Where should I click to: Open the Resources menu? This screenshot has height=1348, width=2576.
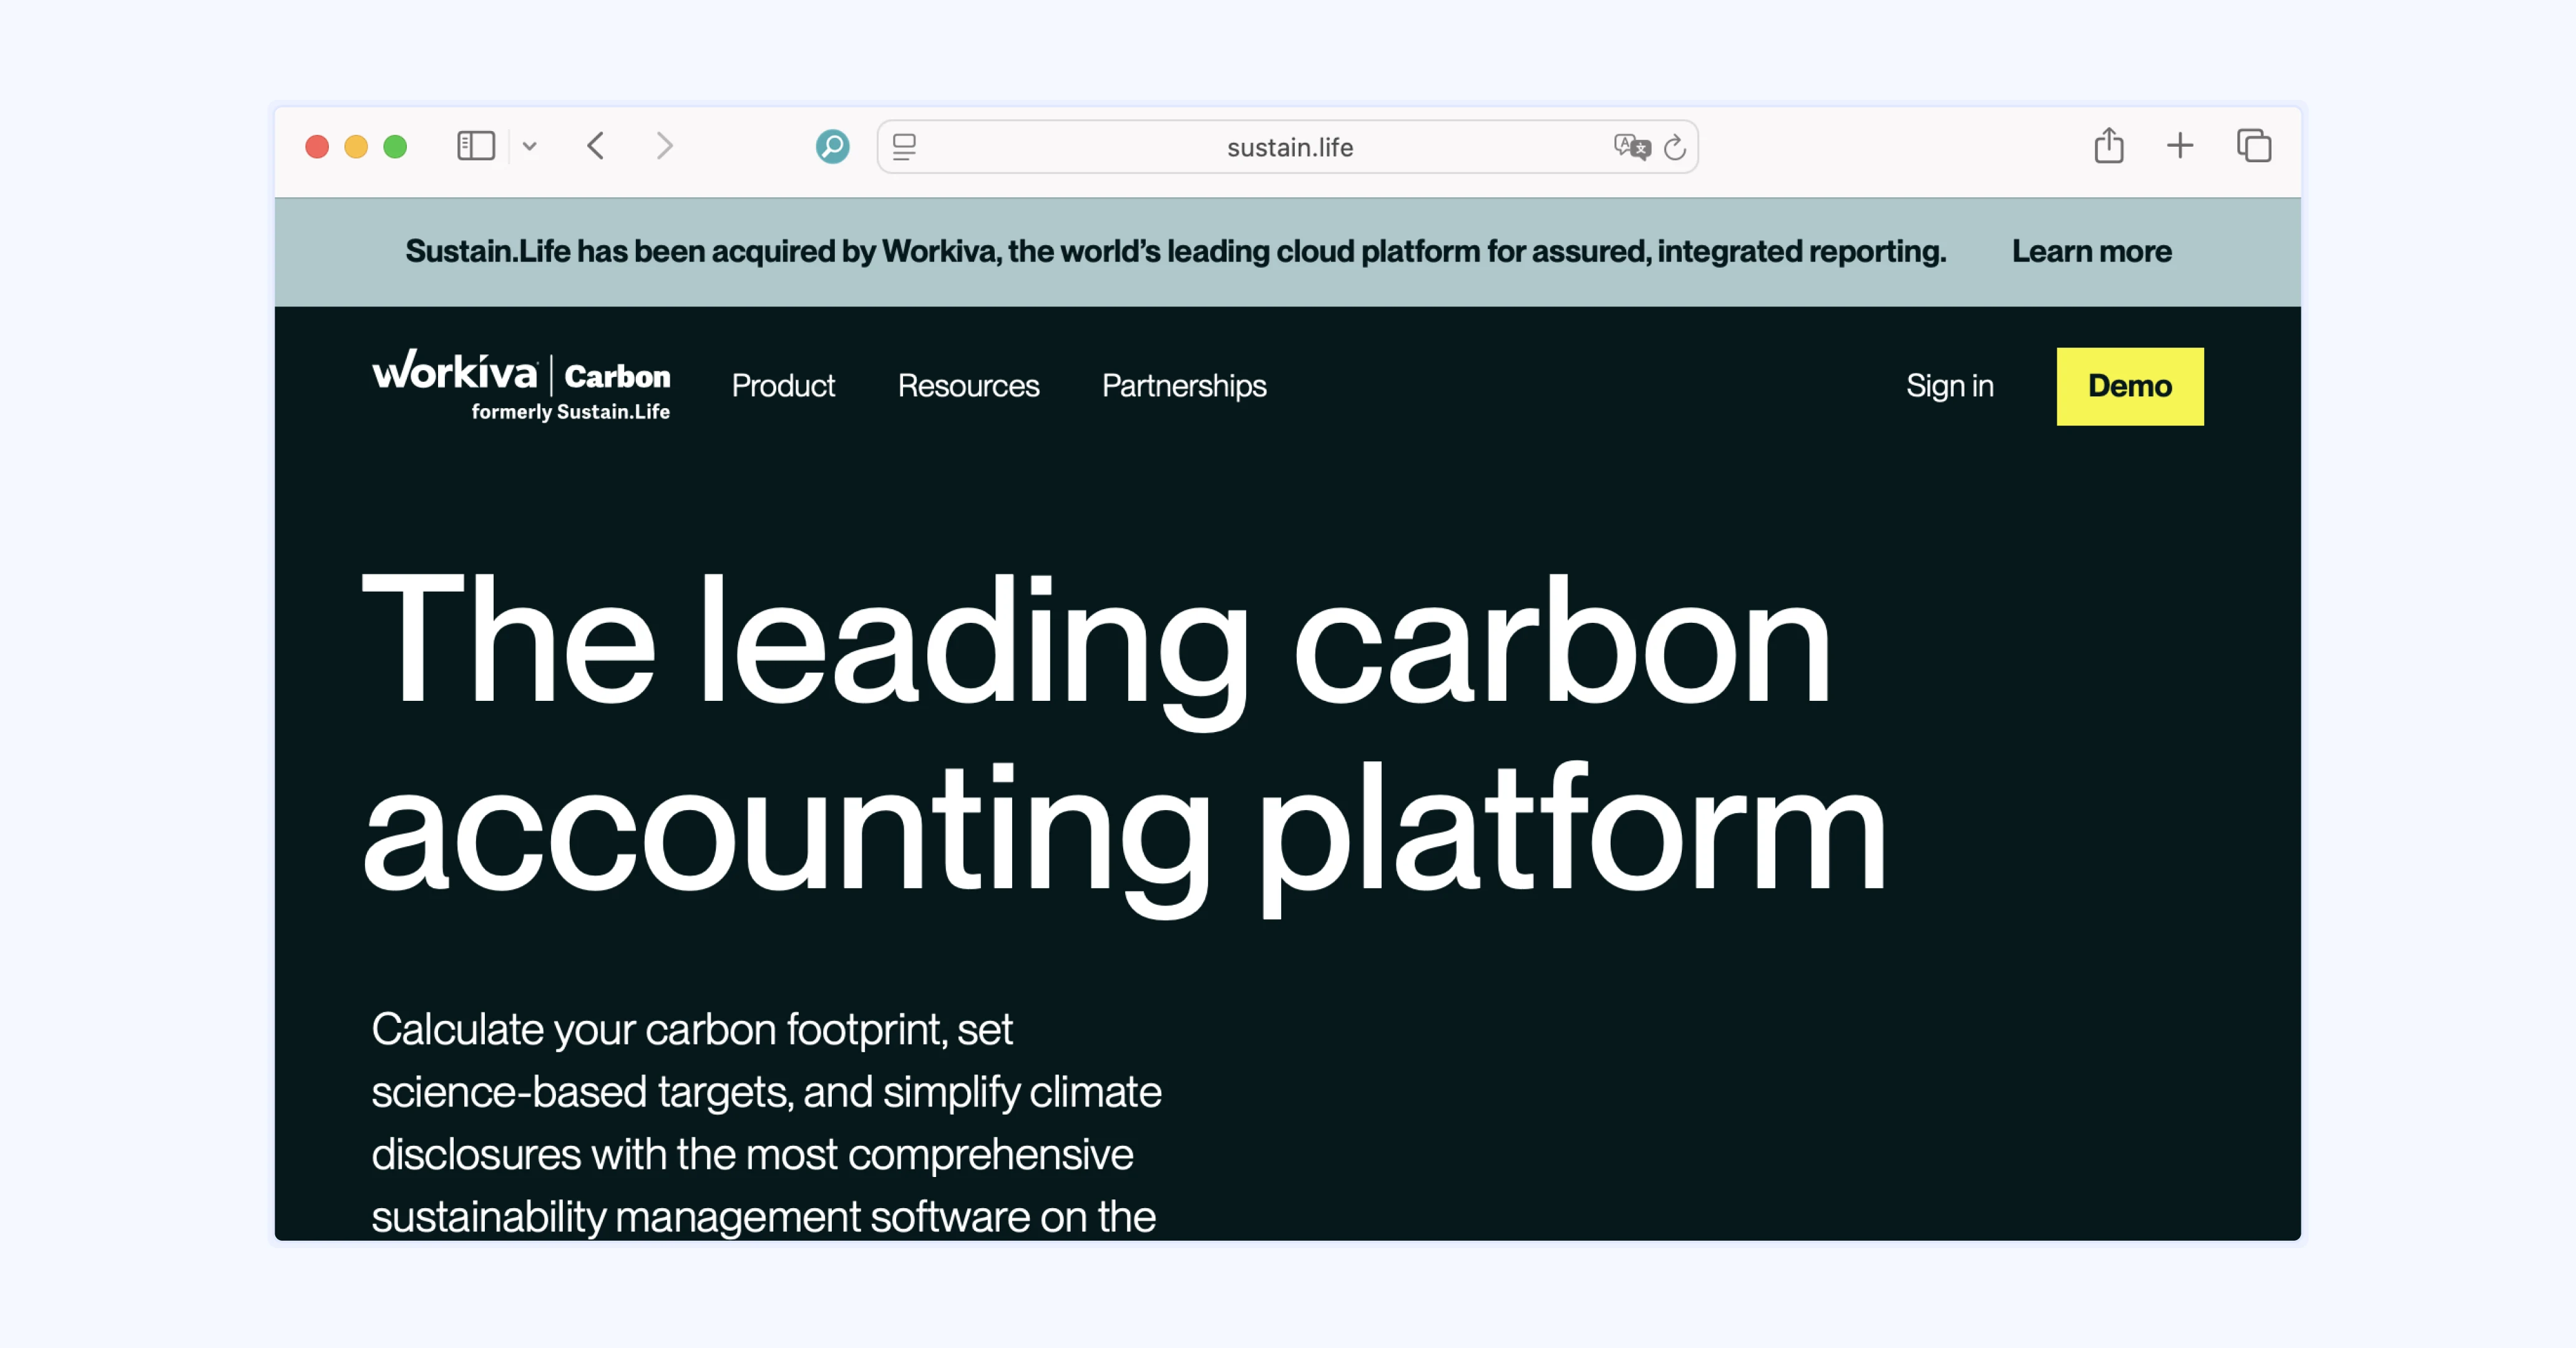[968, 386]
